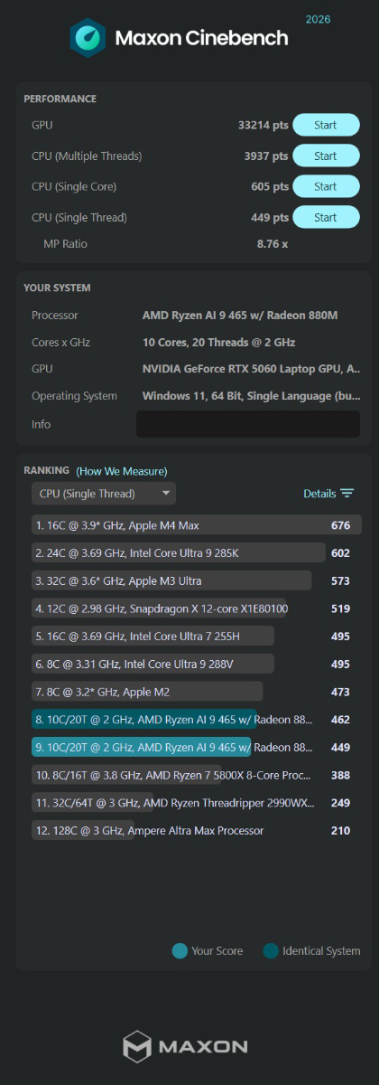Click inside the Info text field
Screen dimensions: 379x1085
[x=247, y=425]
